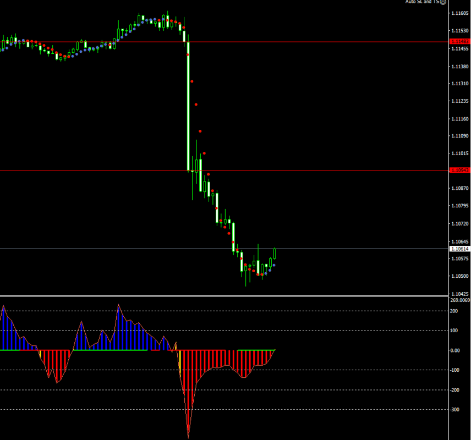Image resolution: width=471 pixels, height=440 pixels.
Task: Click the -300 level label on indicator scale
Action: click(454, 410)
